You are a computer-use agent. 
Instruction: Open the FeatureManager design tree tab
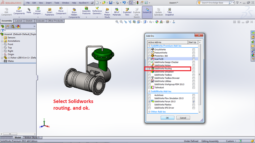(x=2, y=26)
